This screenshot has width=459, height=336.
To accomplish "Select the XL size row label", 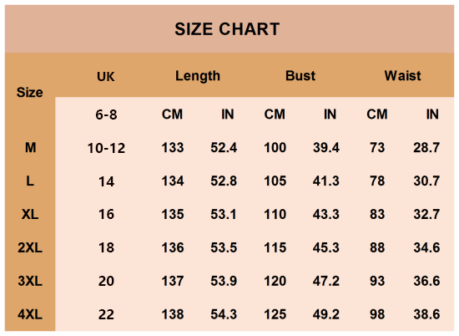I will click(30, 214).
